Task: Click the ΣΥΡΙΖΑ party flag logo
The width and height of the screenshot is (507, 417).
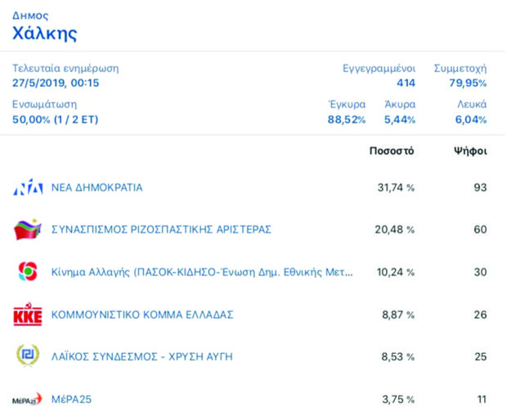Action: [27, 229]
